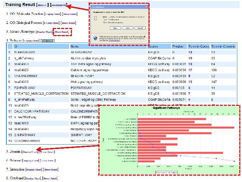Select source "CGAP BioCarta" in h_shhPathway row
The height and width of the screenshot is (182, 242).
tap(159, 99)
